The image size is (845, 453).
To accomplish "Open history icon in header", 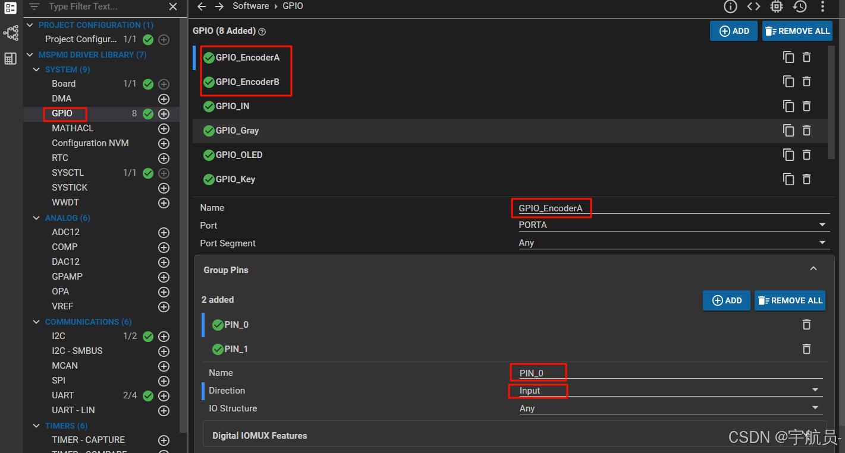I will tap(800, 7).
